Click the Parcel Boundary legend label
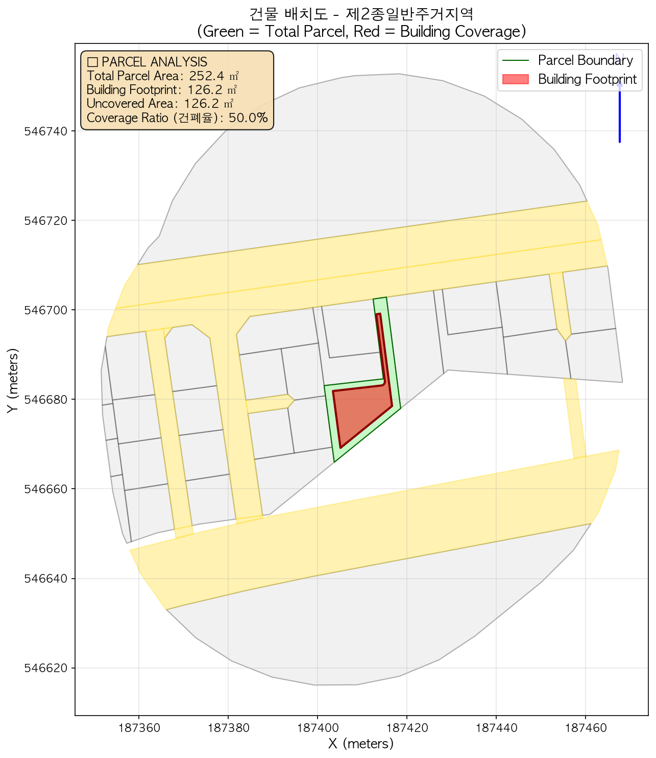The width and height of the screenshot is (656, 758). point(585,61)
